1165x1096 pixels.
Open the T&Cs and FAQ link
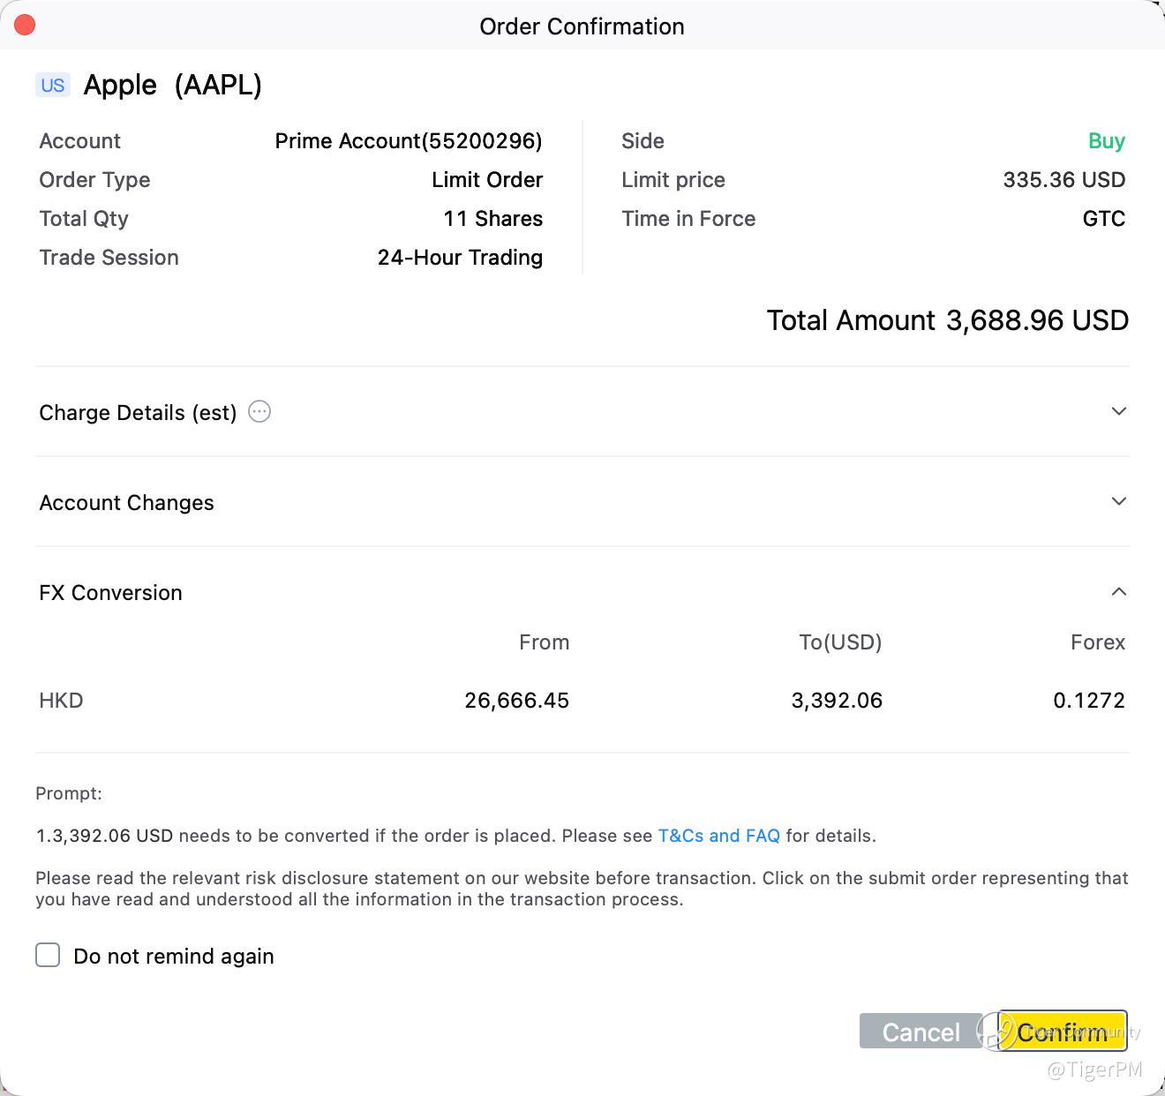click(x=719, y=836)
